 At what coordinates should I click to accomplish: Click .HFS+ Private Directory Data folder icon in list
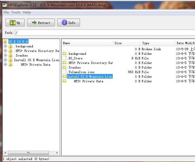64,63
